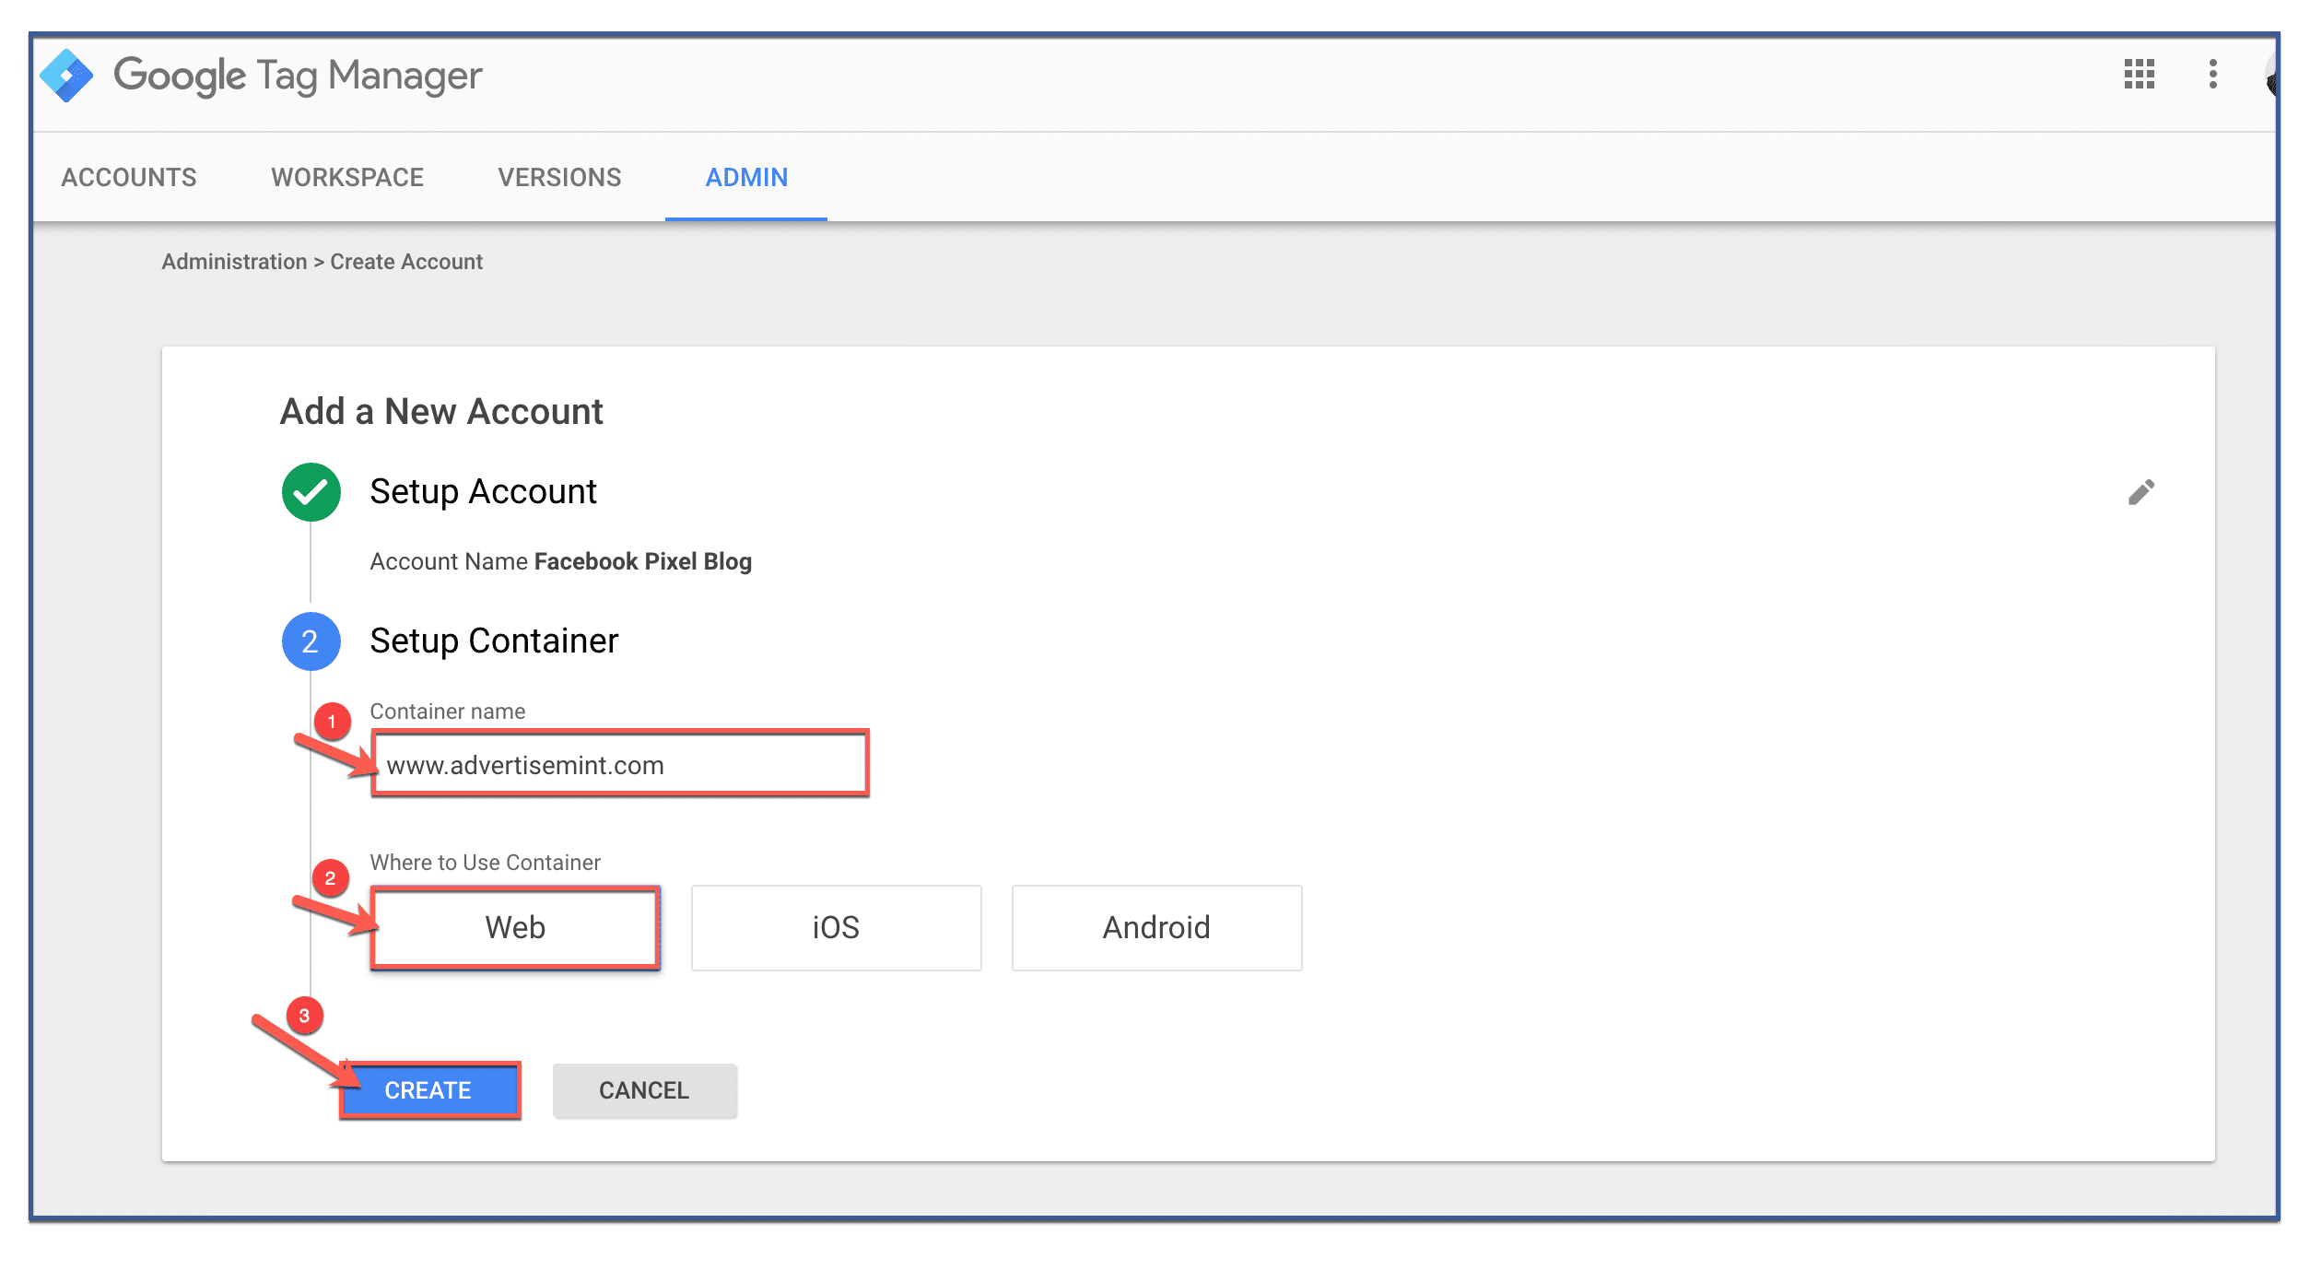Click the Google Tag Manager logo icon
Screen dimensions: 2322x1270
coord(66,76)
